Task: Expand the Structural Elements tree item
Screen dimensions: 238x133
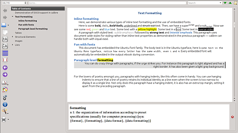Action: tap(12, 37)
